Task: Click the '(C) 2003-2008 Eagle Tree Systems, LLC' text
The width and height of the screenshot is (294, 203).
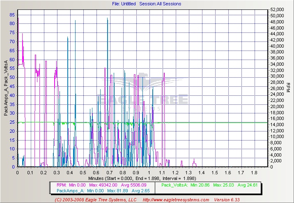Action: click(96, 200)
